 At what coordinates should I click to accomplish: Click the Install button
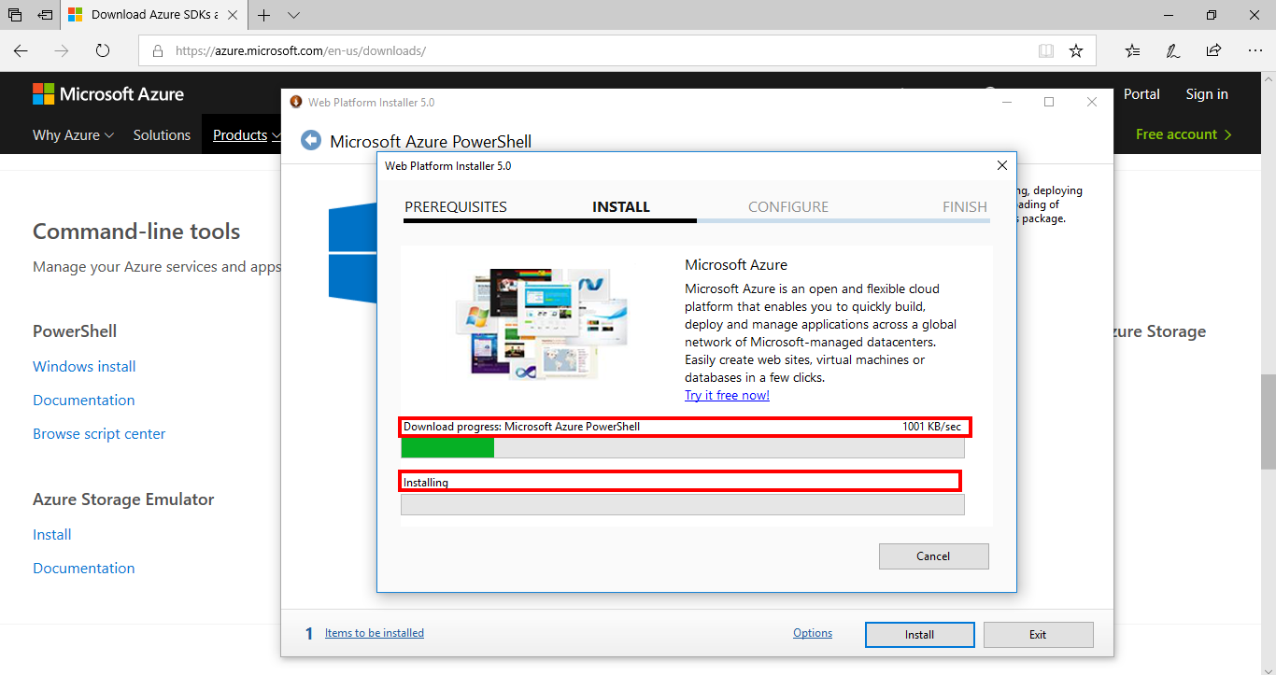pos(919,634)
